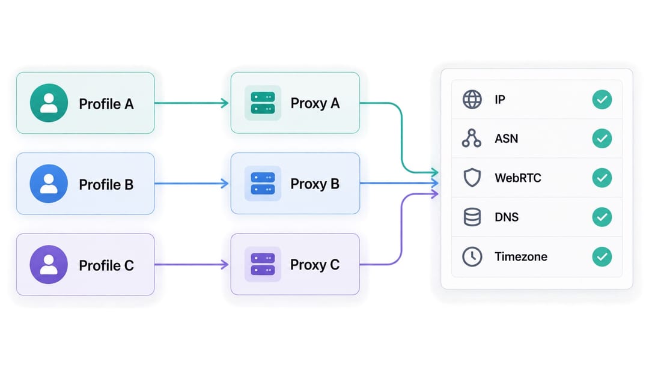The image size is (649, 365).
Task: Click the purple Profile C user avatar
Action: 49,265
